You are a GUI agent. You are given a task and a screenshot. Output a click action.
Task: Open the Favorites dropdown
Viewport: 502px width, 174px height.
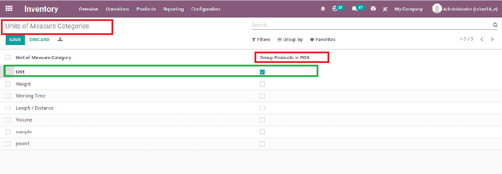pyautogui.click(x=322, y=40)
